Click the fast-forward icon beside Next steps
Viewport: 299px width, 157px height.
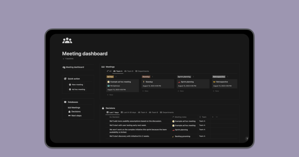click(69, 116)
